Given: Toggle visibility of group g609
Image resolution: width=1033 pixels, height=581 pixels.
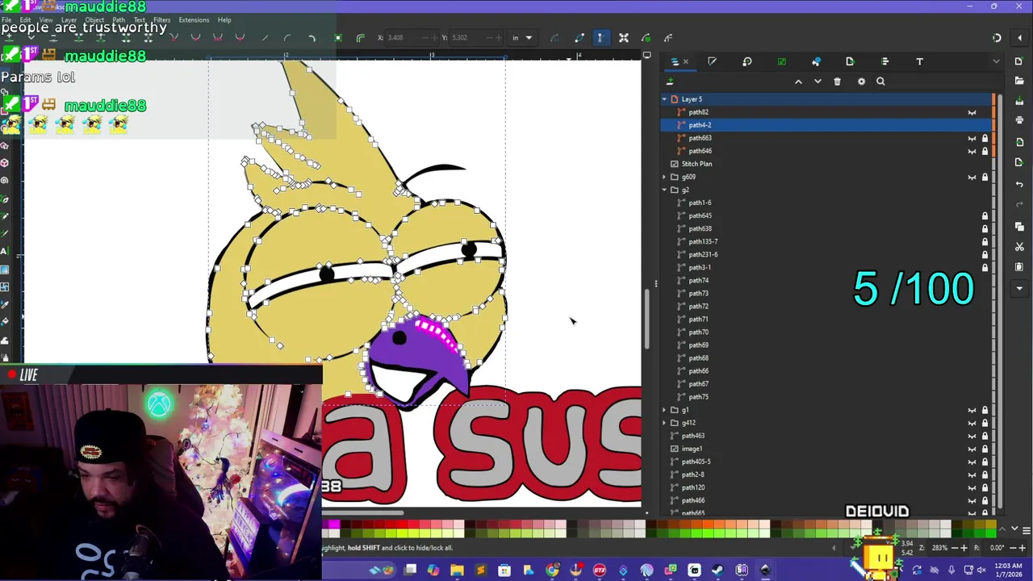Looking at the screenshot, I should 972,177.
